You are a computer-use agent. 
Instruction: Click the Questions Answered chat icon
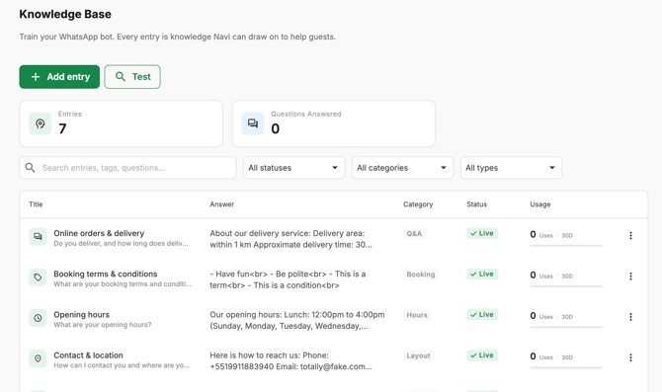(253, 123)
